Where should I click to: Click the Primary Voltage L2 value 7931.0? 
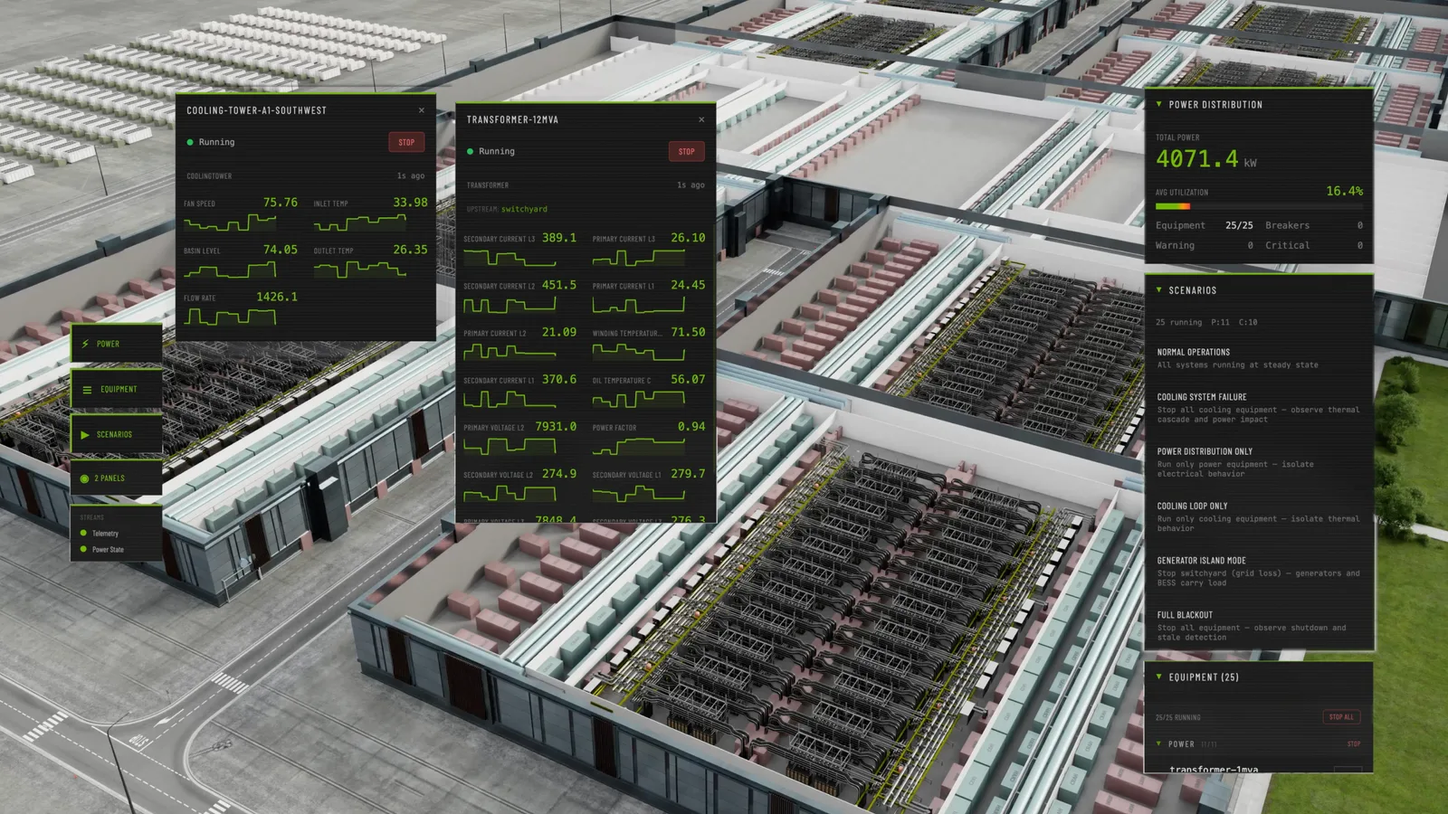point(556,426)
